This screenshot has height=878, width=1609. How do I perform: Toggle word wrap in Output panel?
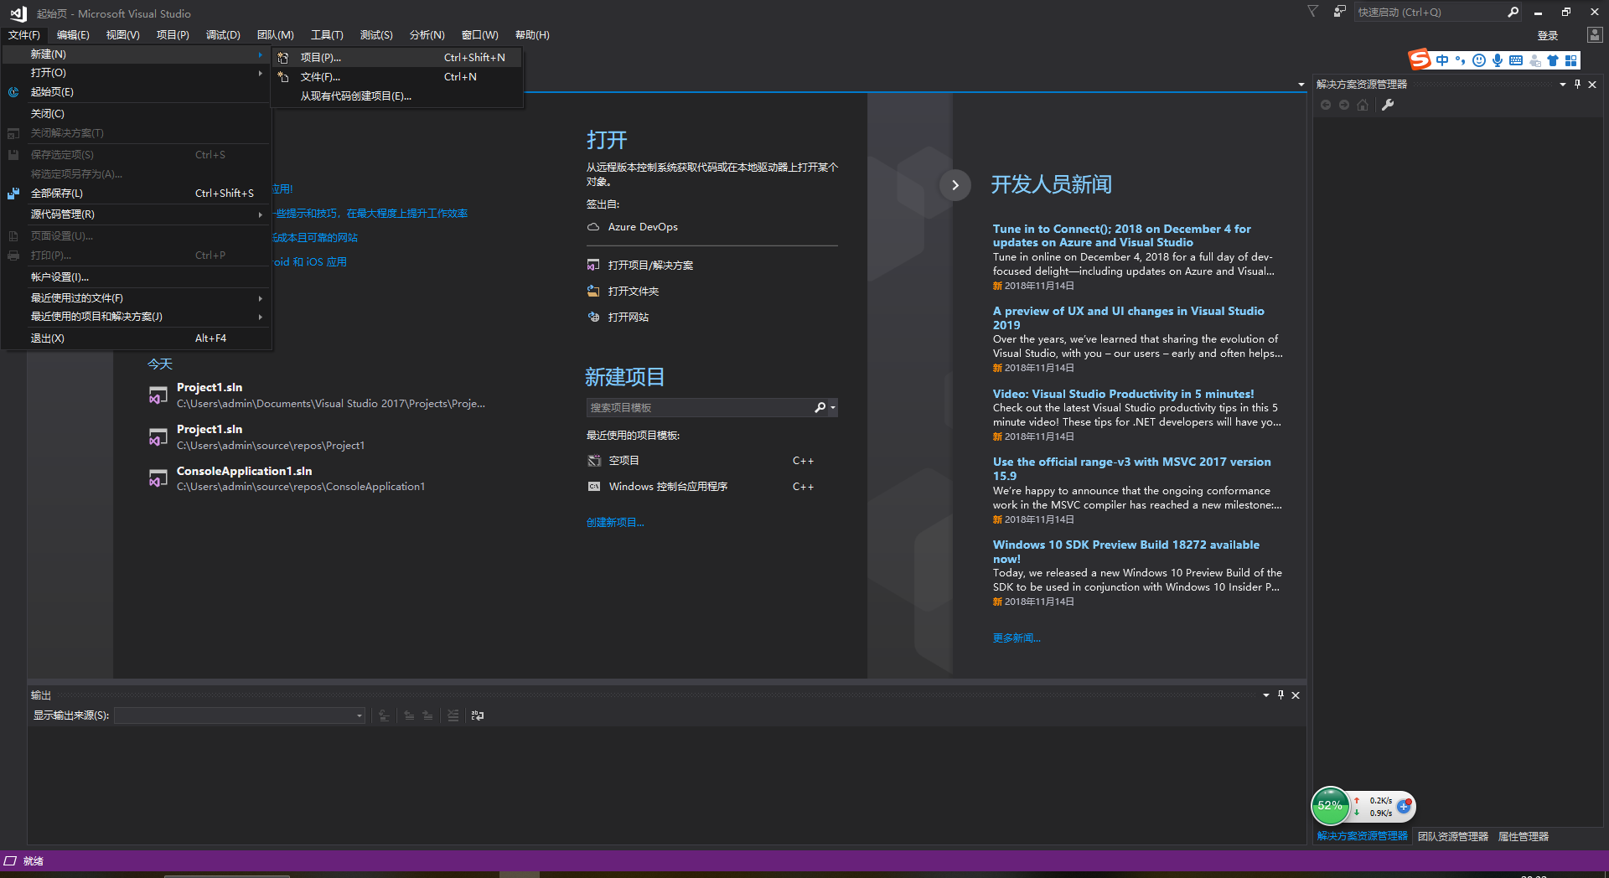[x=478, y=715]
